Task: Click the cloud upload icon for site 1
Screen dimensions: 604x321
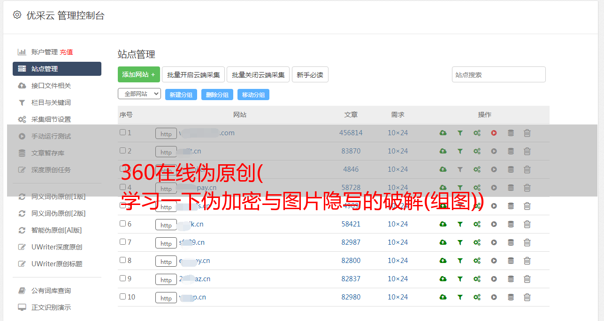Action: pos(443,133)
